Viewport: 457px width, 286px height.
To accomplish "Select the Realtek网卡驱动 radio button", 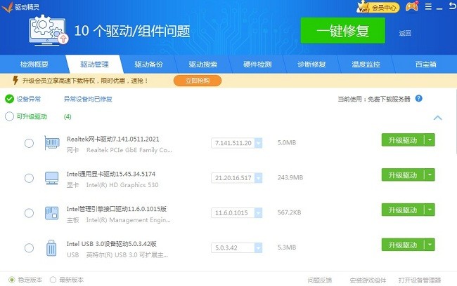I will [x=29, y=143].
